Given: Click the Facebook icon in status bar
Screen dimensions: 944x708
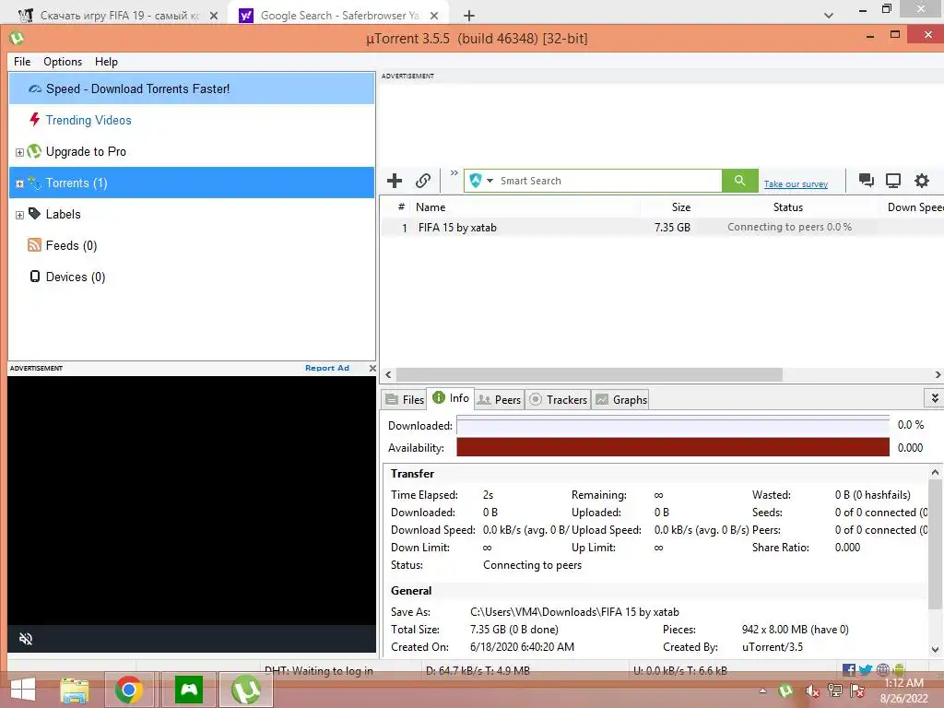Looking at the screenshot, I should point(849,669).
